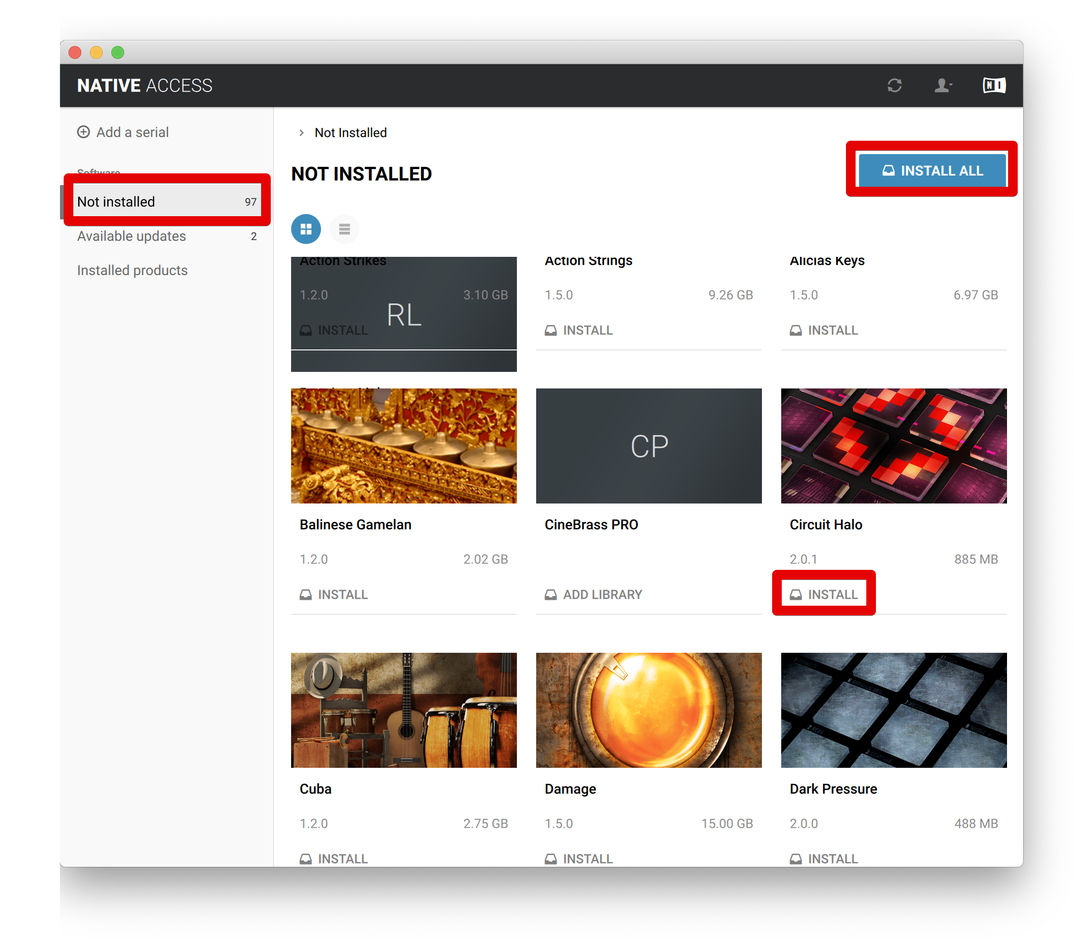The height and width of the screenshot is (946, 1083).
Task: Open the Installed products section
Action: [167, 270]
